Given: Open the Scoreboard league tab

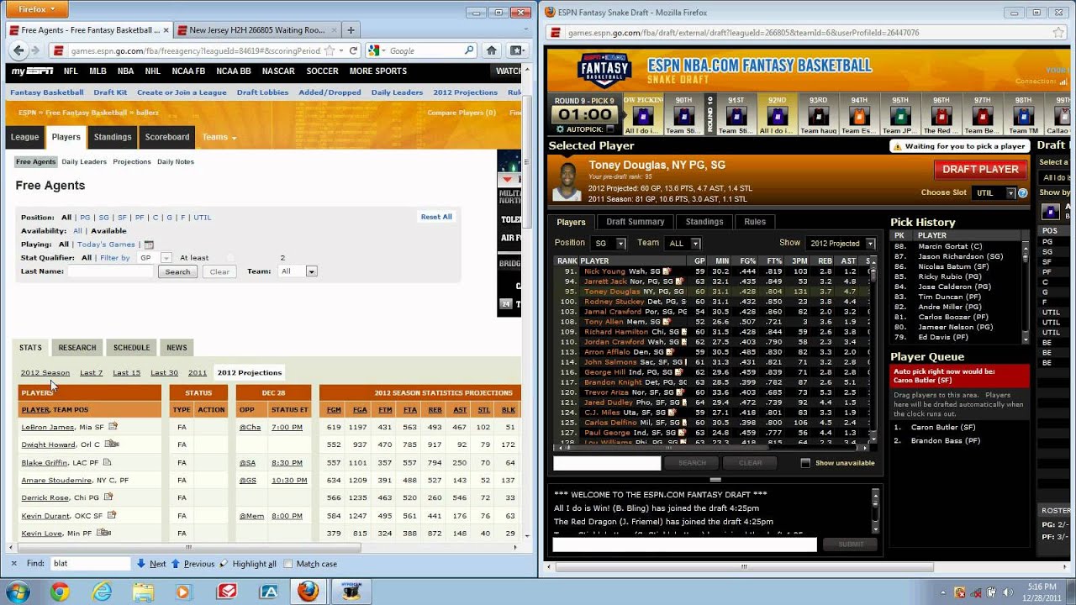Looking at the screenshot, I should 167,137.
